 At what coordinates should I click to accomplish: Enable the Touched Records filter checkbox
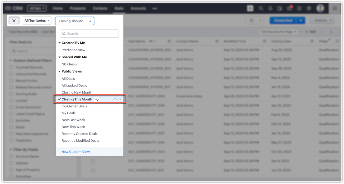11,67
